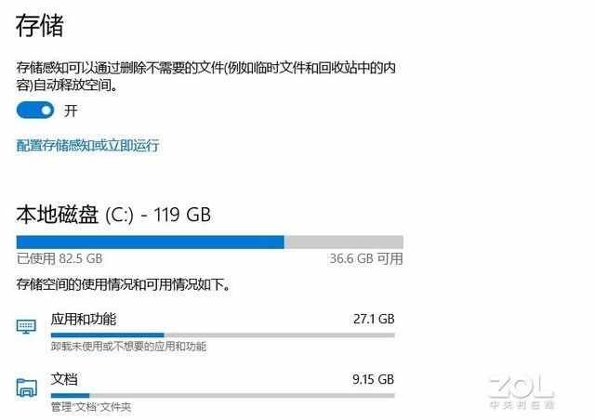Click the C: drive usage bar
Screen dimensions: 595x420
tap(209, 242)
